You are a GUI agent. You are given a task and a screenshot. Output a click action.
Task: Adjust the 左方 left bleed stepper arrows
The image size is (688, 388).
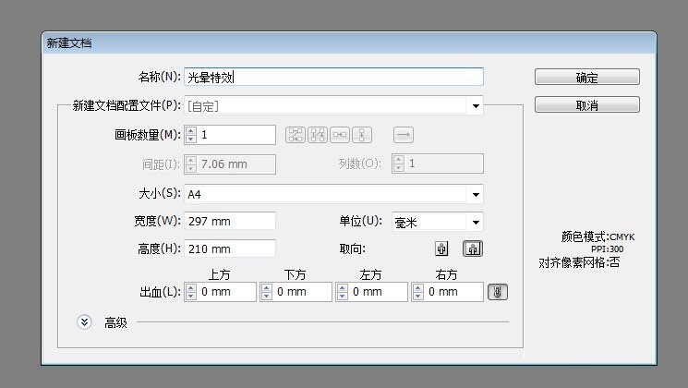[343, 292]
